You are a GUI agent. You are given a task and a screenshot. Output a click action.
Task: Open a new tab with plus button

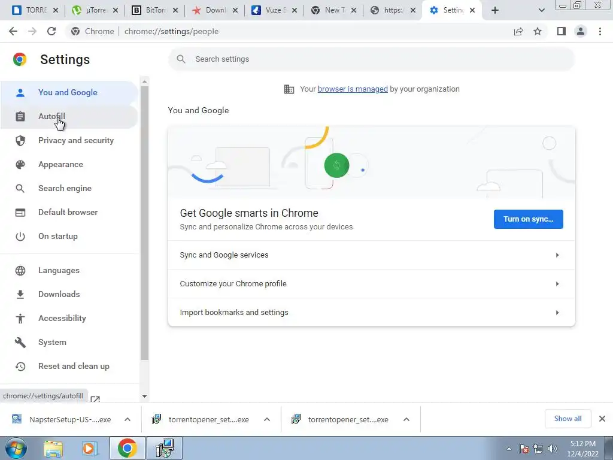tap(495, 10)
